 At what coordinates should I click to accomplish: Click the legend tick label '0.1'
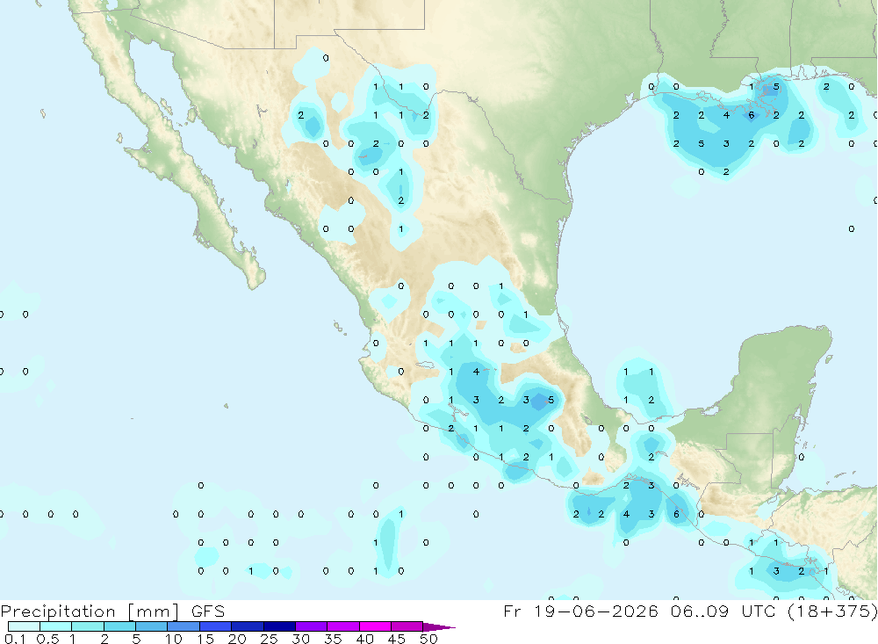pos(14,639)
